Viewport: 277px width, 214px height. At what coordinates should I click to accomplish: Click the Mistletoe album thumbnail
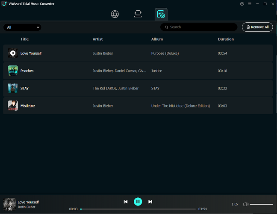(x=13, y=106)
